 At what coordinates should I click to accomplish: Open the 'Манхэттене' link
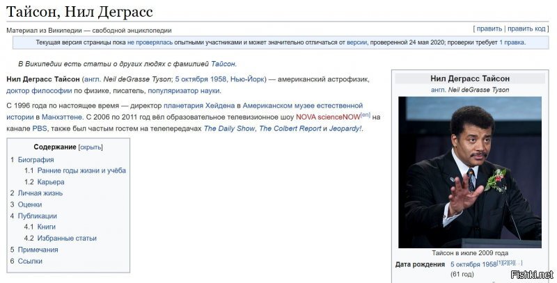[x=62, y=117]
